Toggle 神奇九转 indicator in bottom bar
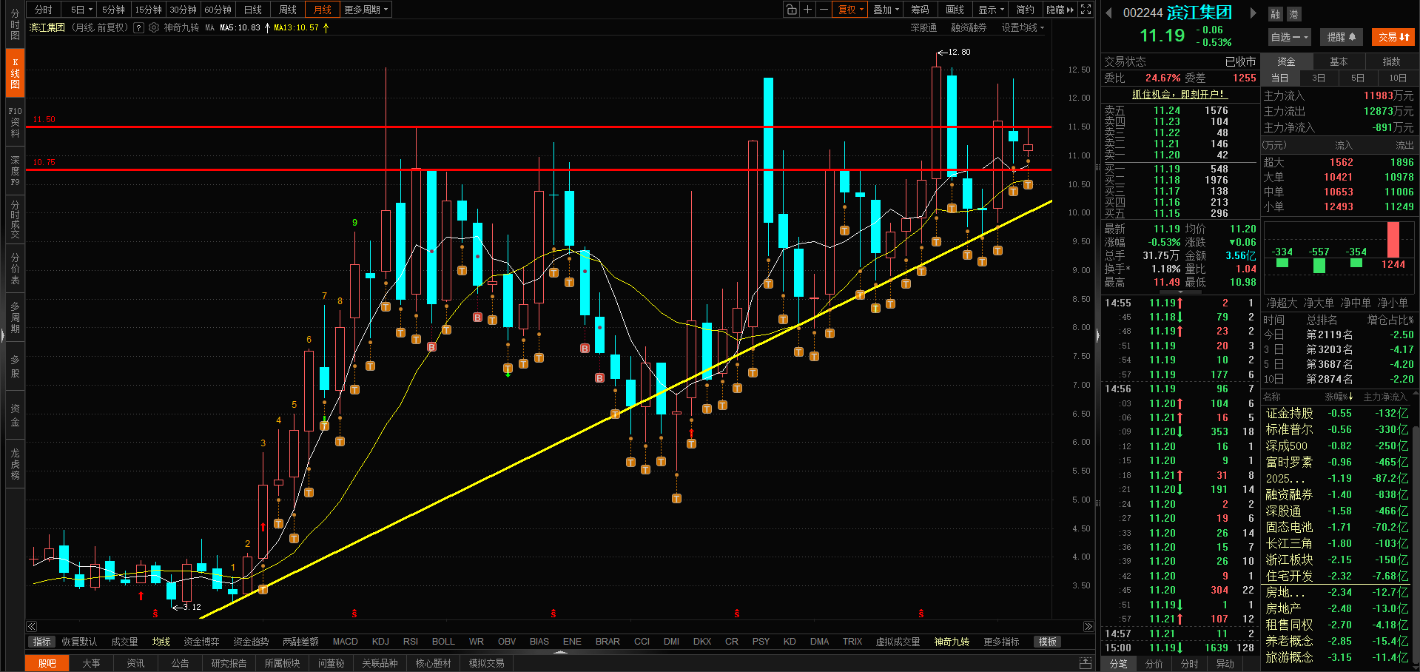Image resolution: width=1420 pixels, height=672 pixels. 952,642
